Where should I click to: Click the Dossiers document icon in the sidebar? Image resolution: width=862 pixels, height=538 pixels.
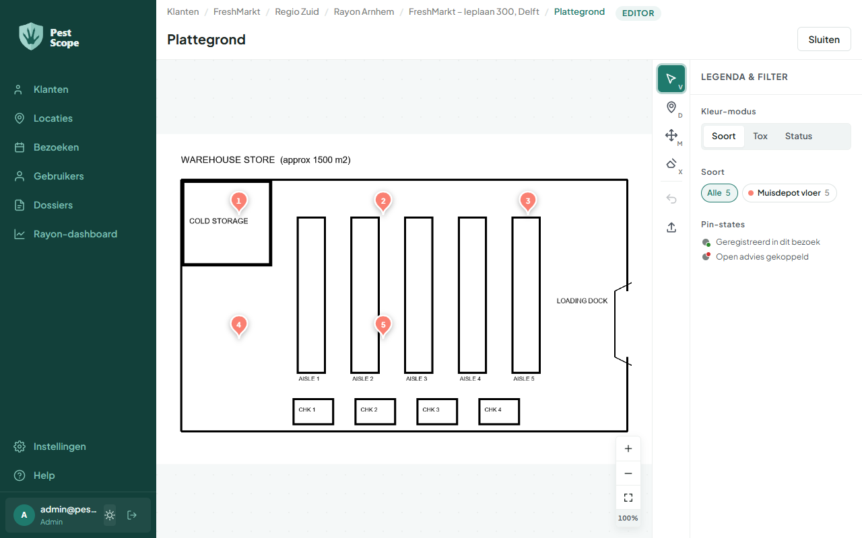[19, 205]
